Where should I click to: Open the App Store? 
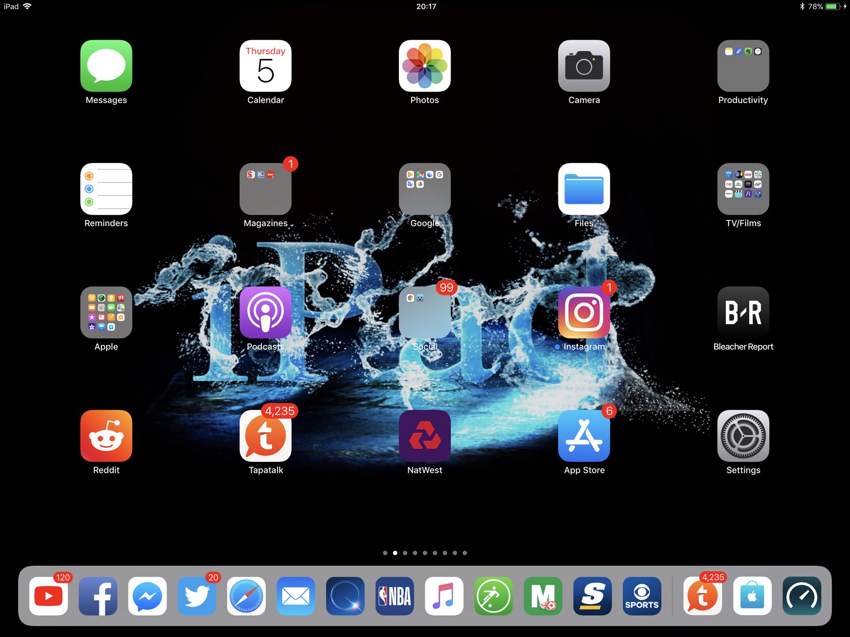point(584,436)
